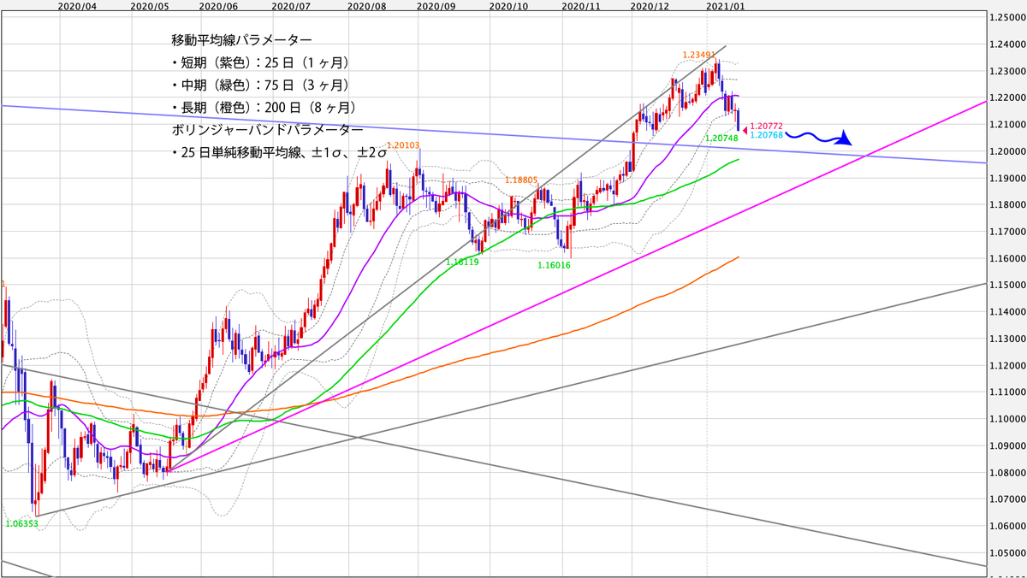The height and width of the screenshot is (578, 1027).
Task: Click the 1.15000 price axis label
Action: click(x=1006, y=285)
